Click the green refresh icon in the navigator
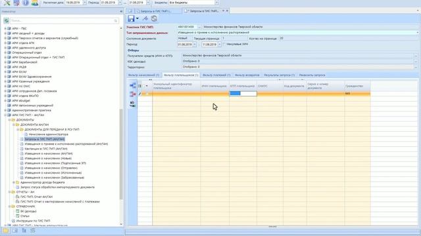The height and width of the screenshot is (236, 421). [6, 20]
